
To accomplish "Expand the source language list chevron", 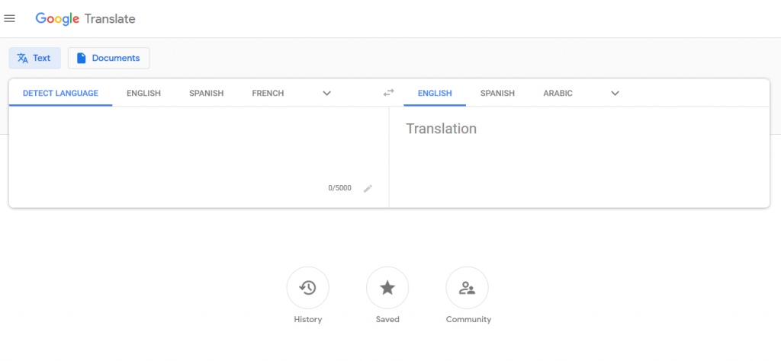I will click(x=326, y=93).
